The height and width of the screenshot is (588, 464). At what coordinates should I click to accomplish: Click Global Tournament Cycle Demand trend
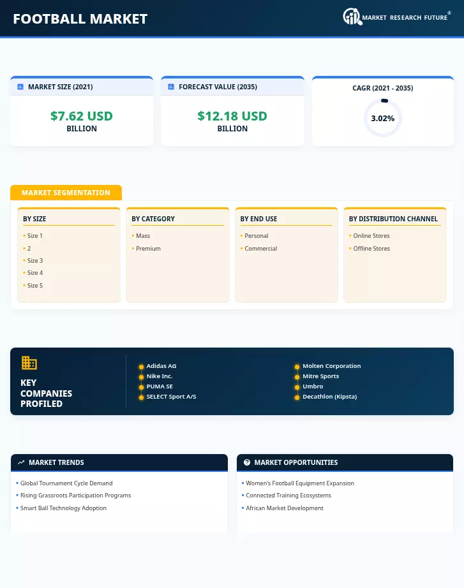point(66,483)
